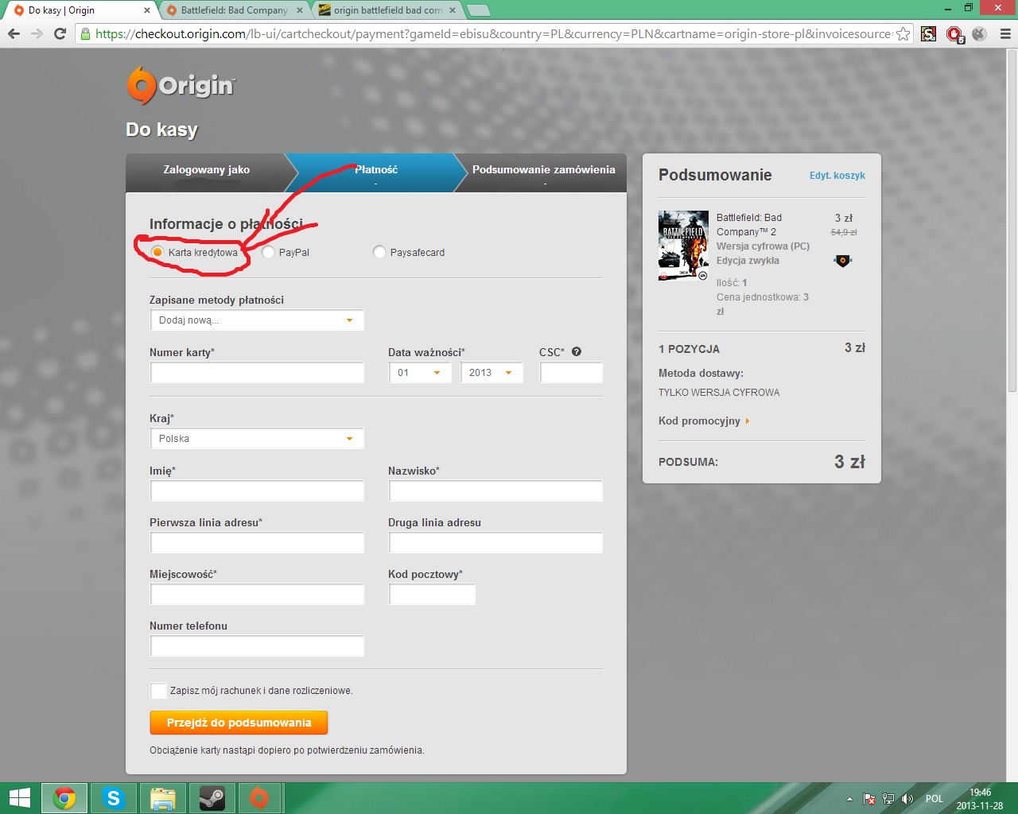Image resolution: width=1018 pixels, height=814 pixels.
Task: Switch to the origin battlefield bad com tab
Action: tap(387, 10)
